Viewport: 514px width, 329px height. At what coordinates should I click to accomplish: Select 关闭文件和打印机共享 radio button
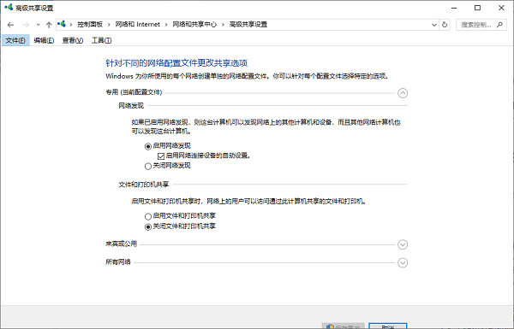[x=148, y=226]
